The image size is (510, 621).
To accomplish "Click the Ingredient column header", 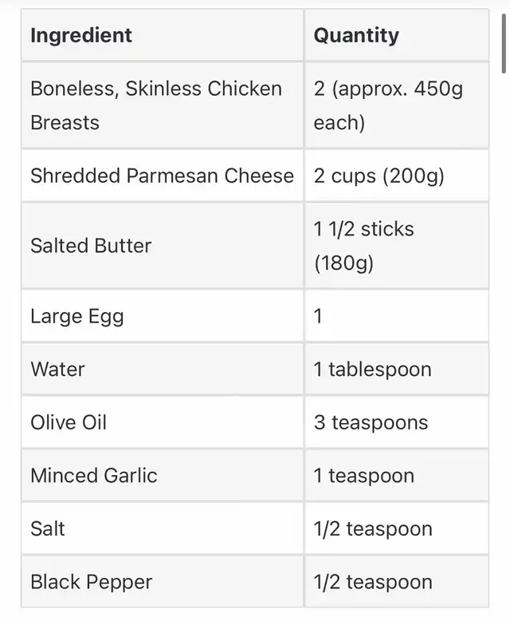I will point(81,36).
